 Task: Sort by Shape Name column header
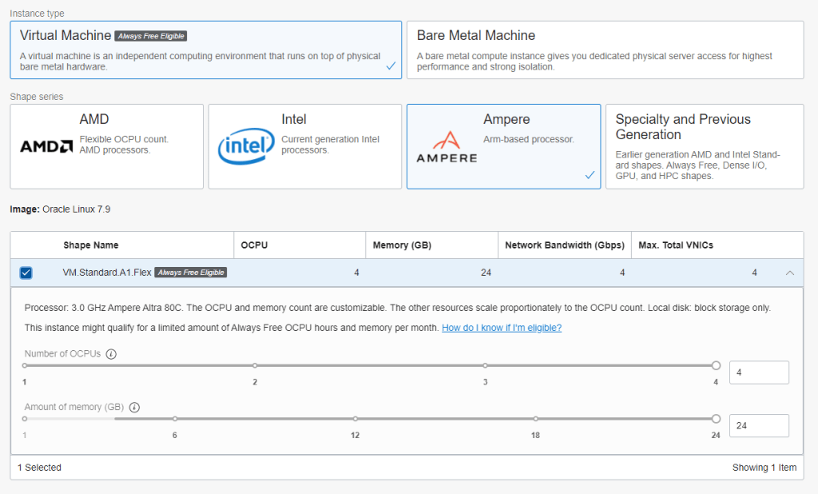(x=91, y=245)
